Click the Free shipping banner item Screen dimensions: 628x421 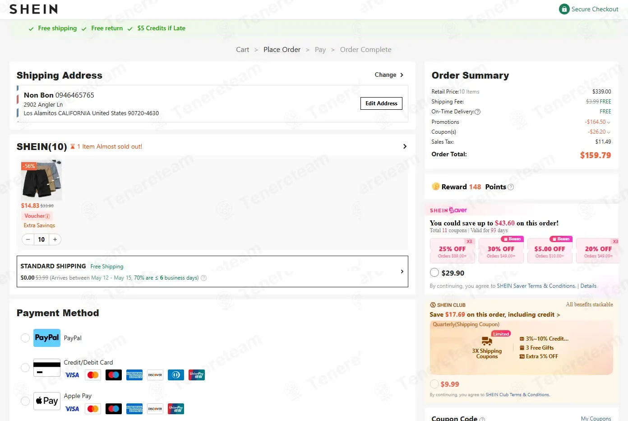53,28
